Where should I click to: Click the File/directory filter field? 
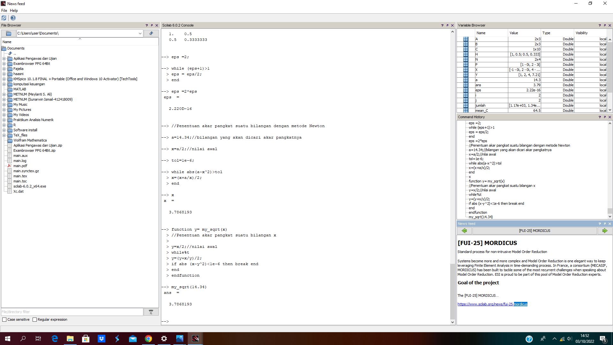72,312
